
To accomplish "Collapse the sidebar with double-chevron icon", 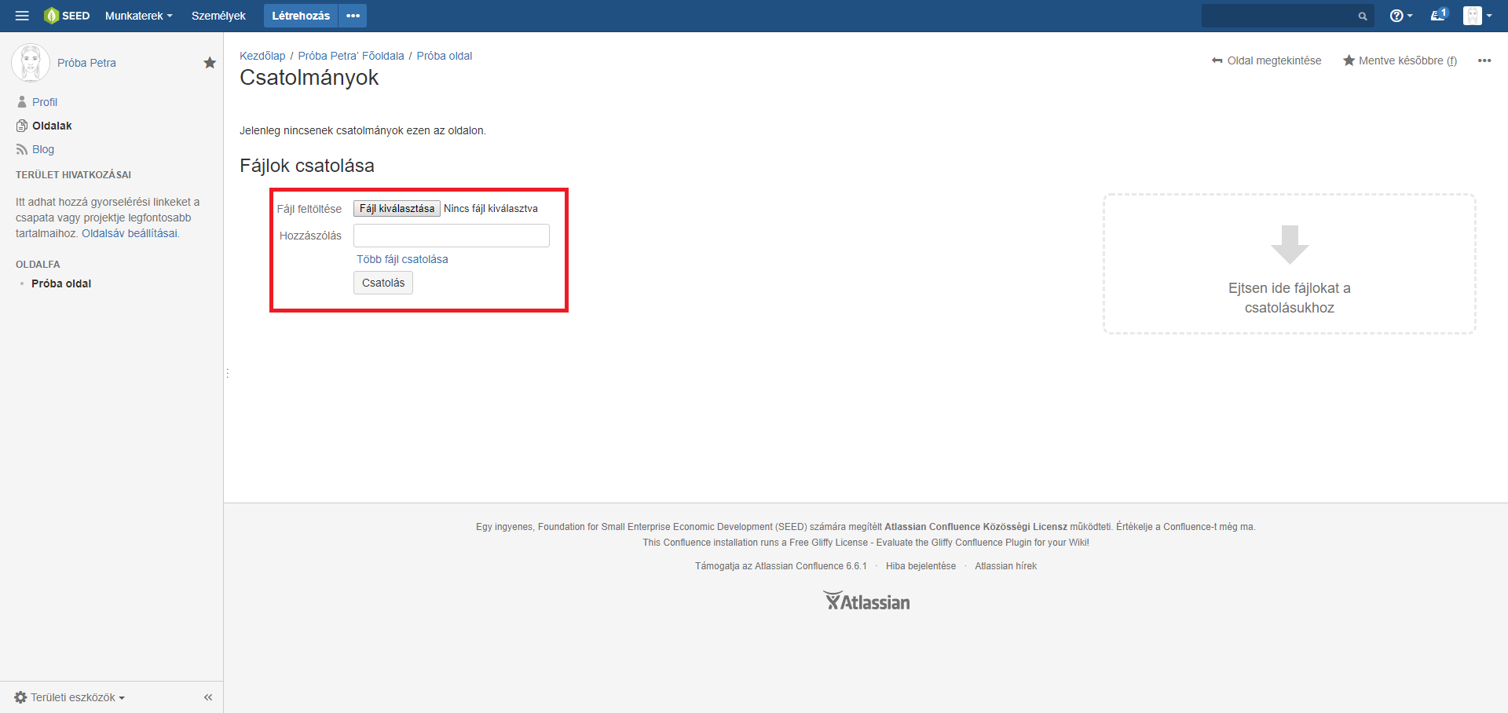I will click(x=208, y=697).
